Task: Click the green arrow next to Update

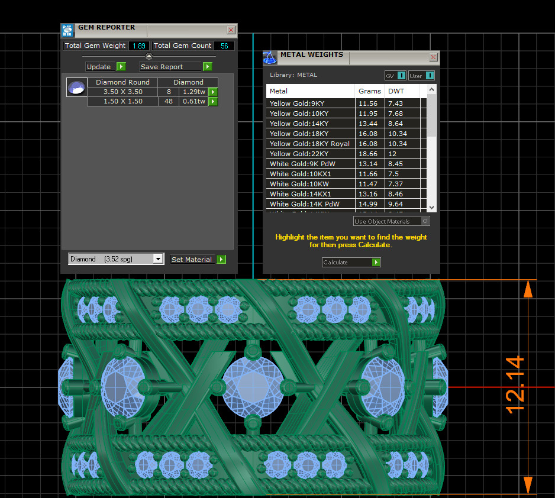Action: [121, 67]
